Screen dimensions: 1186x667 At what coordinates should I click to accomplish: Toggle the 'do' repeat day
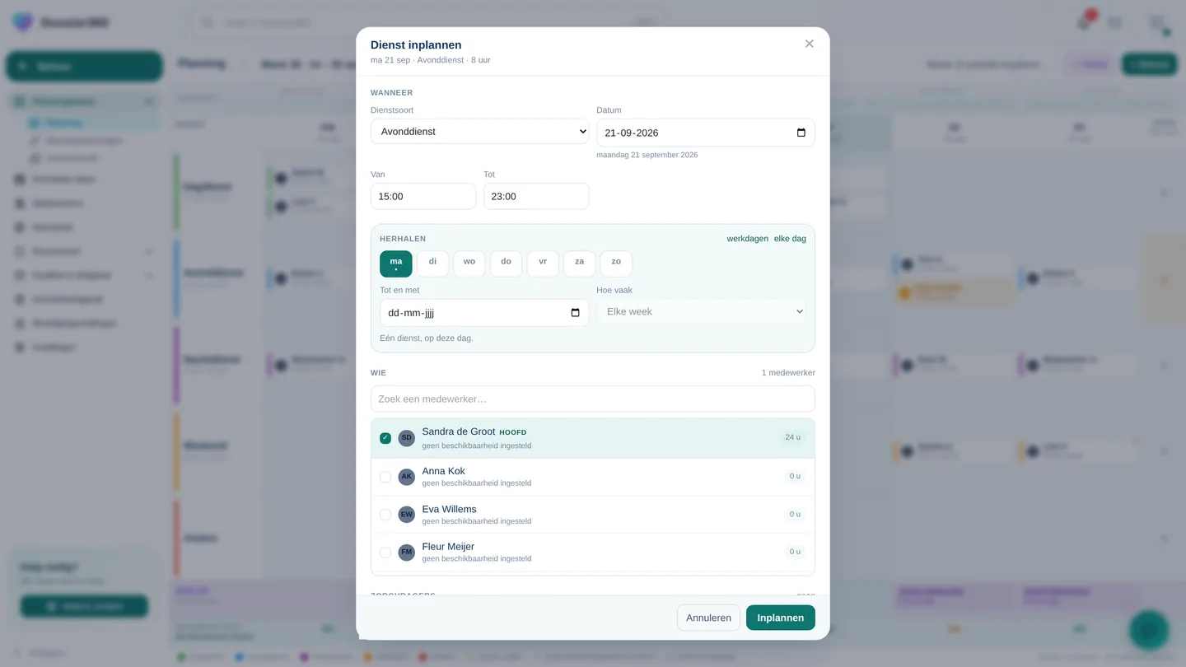coord(507,264)
